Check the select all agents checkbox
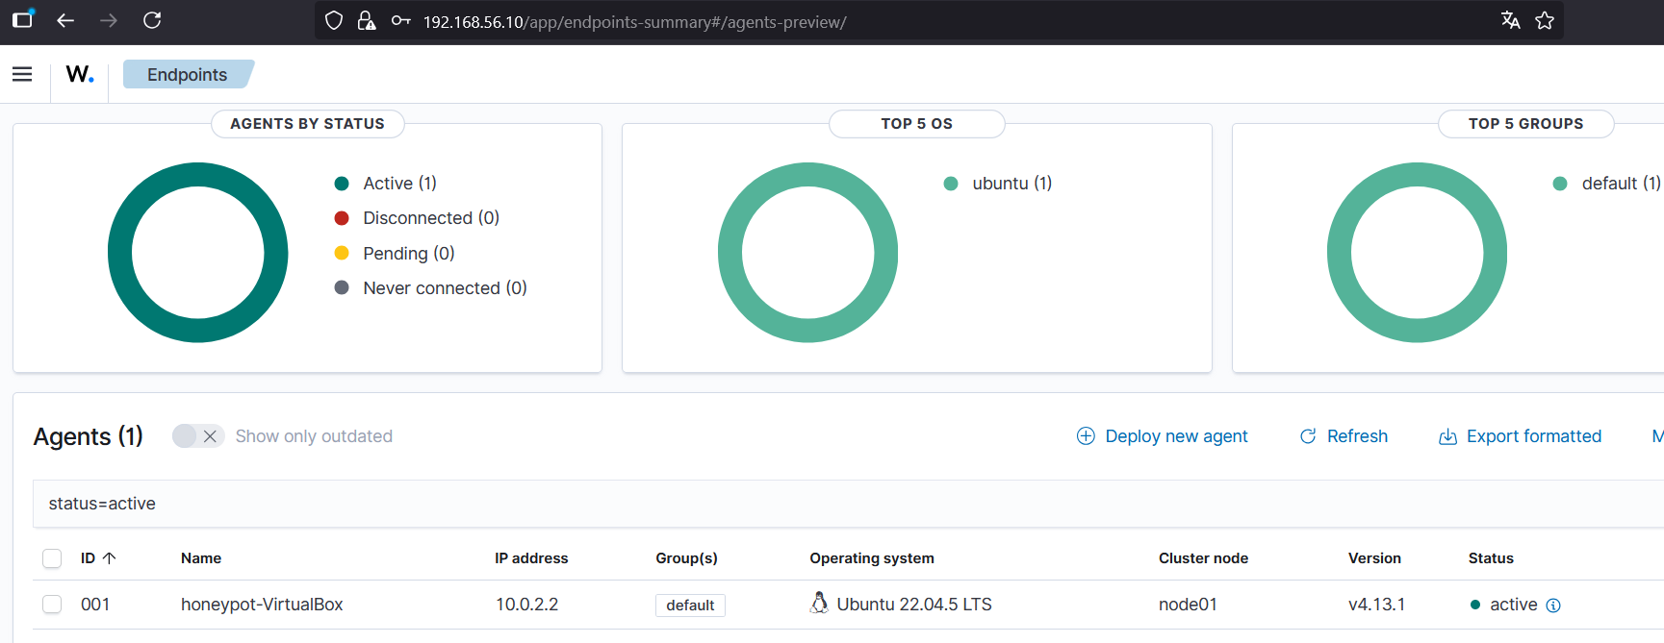The image size is (1664, 643). (x=52, y=558)
